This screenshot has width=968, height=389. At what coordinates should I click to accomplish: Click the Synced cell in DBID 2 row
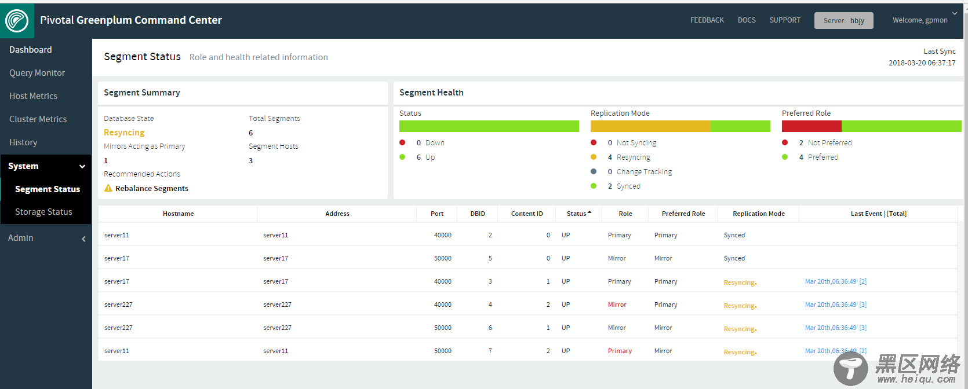(x=734, y=235)
